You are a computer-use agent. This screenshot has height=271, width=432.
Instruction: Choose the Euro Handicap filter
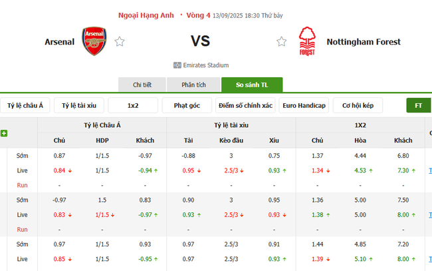click(304, 106)
